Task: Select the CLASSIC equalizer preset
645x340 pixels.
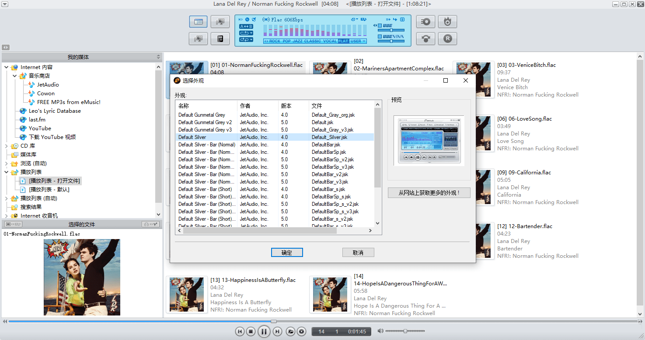Action: click(x=313, y=41)
